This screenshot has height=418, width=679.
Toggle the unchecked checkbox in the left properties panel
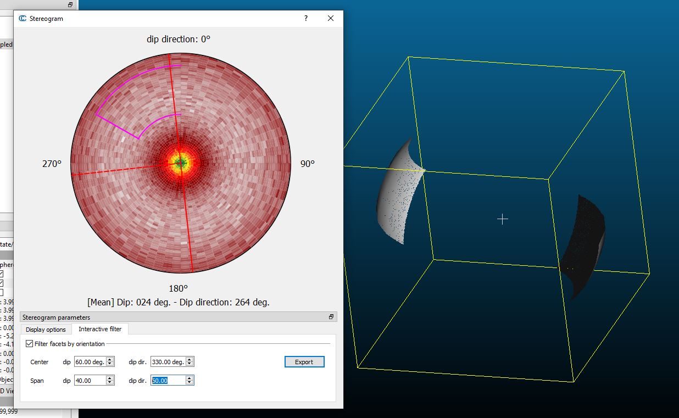(1, 292)
